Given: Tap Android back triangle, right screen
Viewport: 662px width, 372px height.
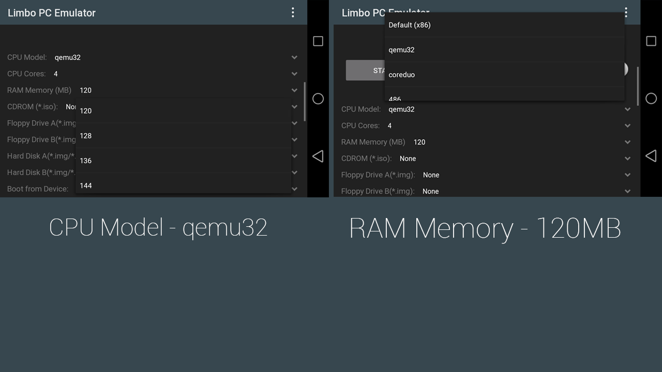Looking at the screenshot, I should point(651,156).
